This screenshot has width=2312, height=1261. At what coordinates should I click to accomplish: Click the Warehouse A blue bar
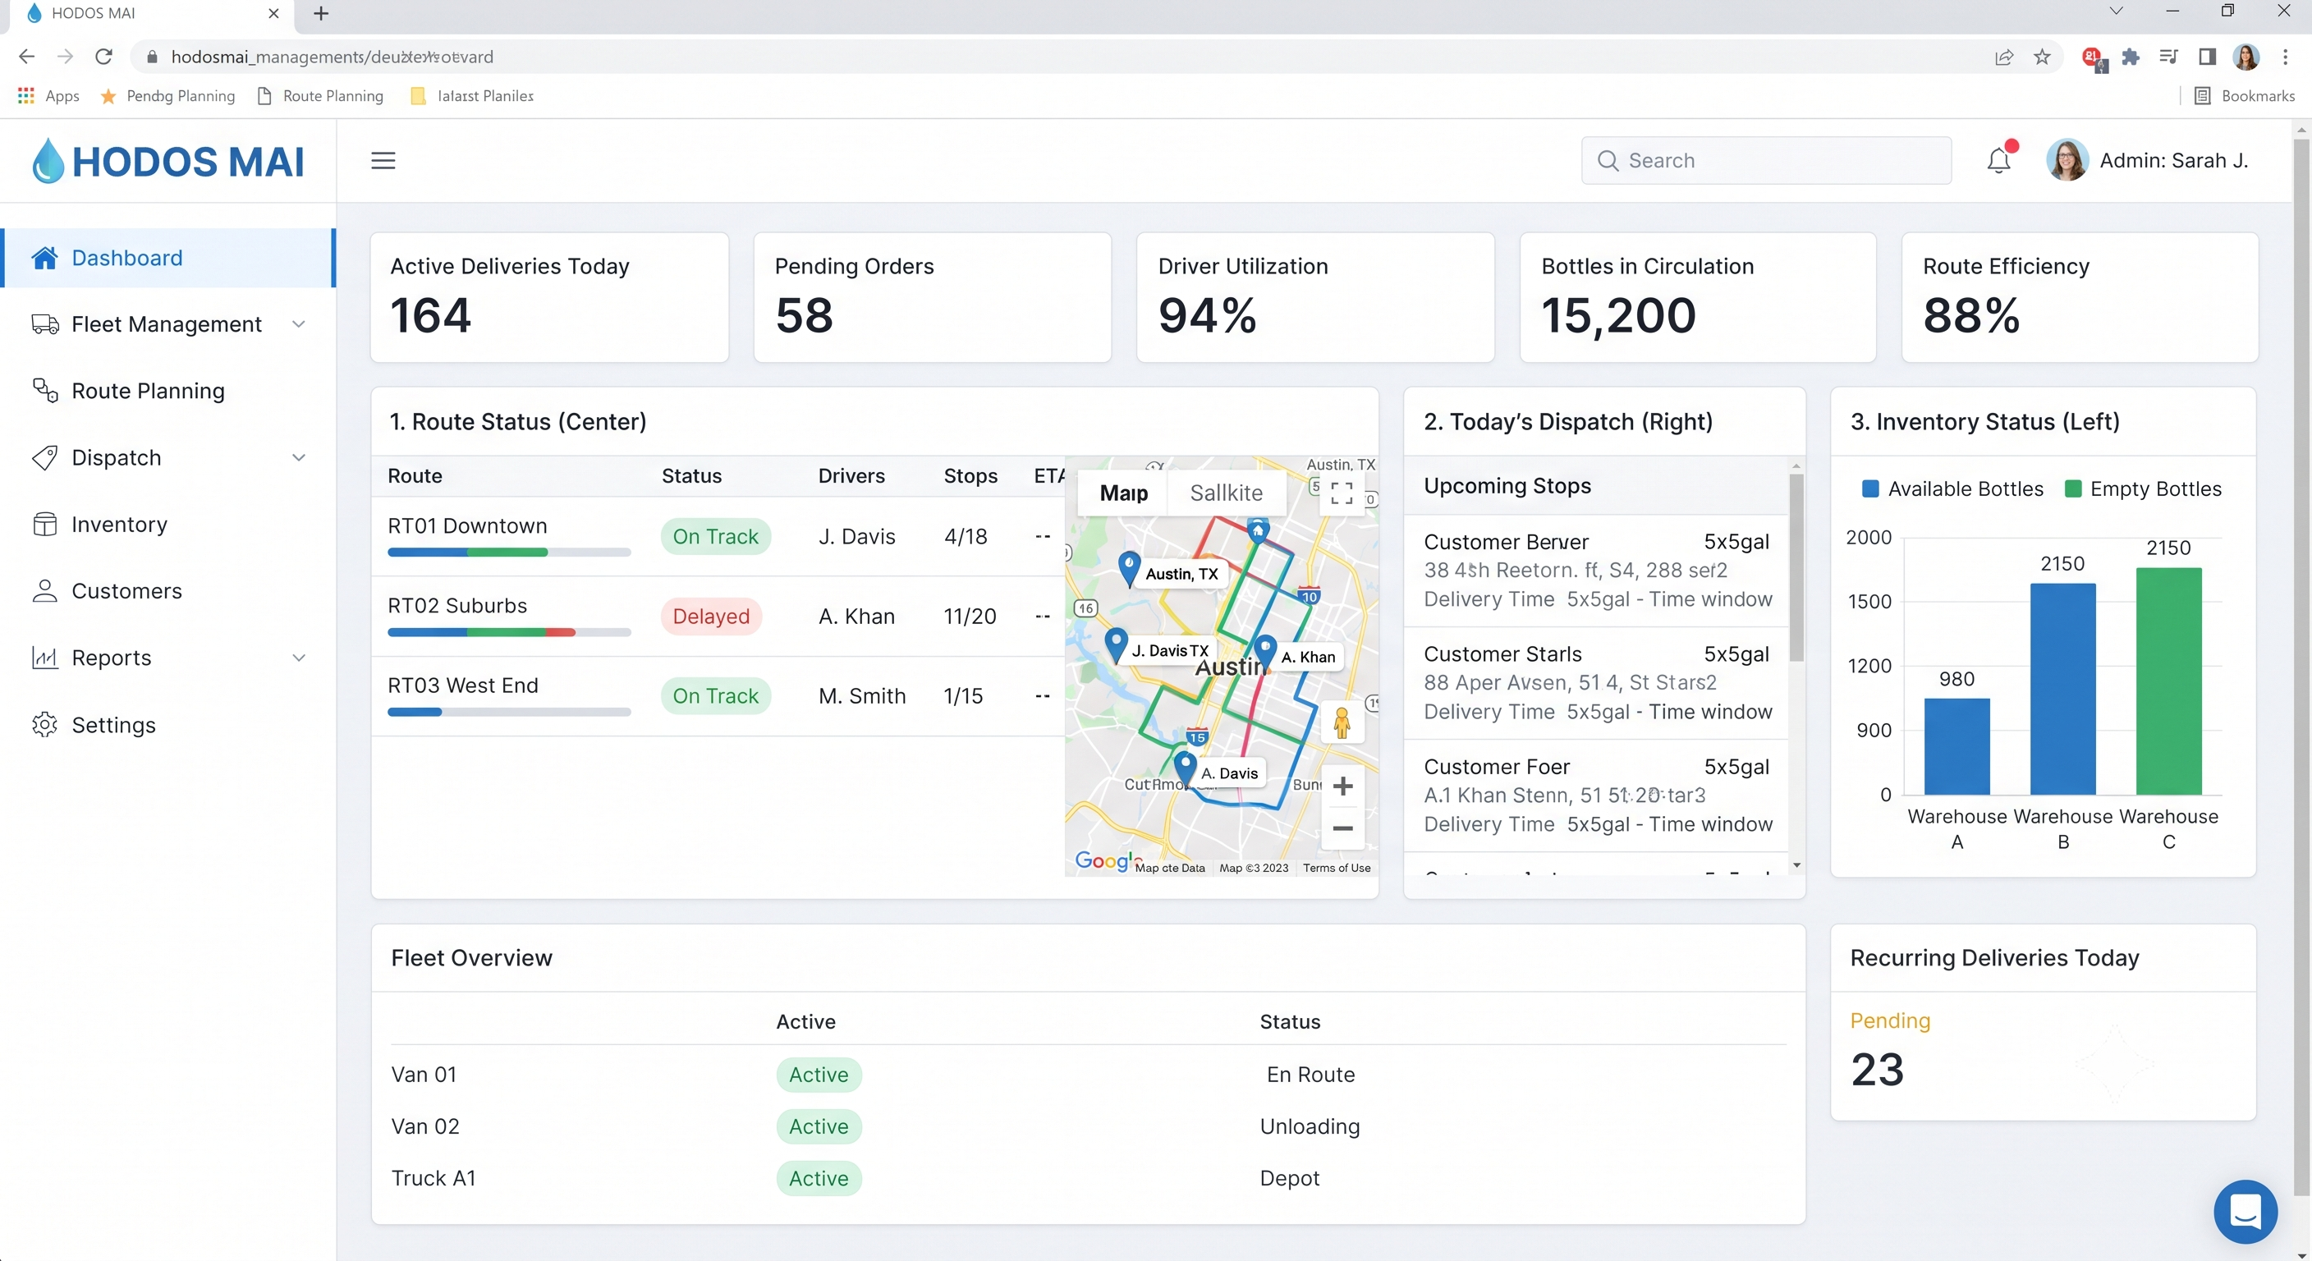(1956, 747)
